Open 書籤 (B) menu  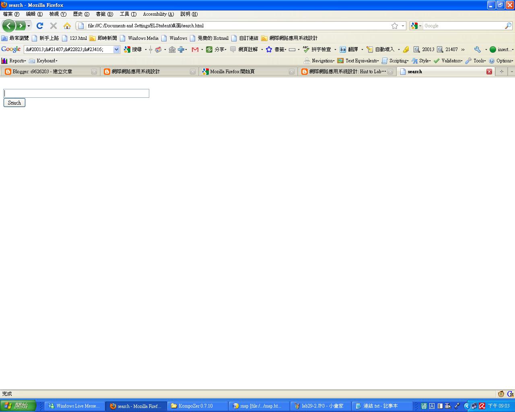pos(104,14)
